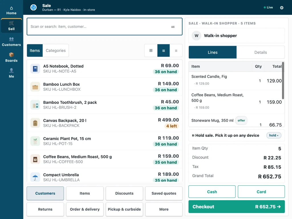292x219 pixels.
Task: Click the Ceramic Plant Pot icon
Action: 35,141
